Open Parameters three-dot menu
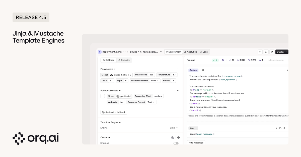Viewport: 301px width, 157px height. [x=178, y=69]
